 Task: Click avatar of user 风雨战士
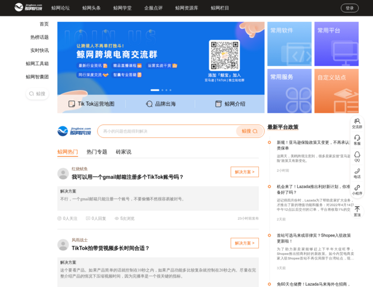[x=63, y=245]
